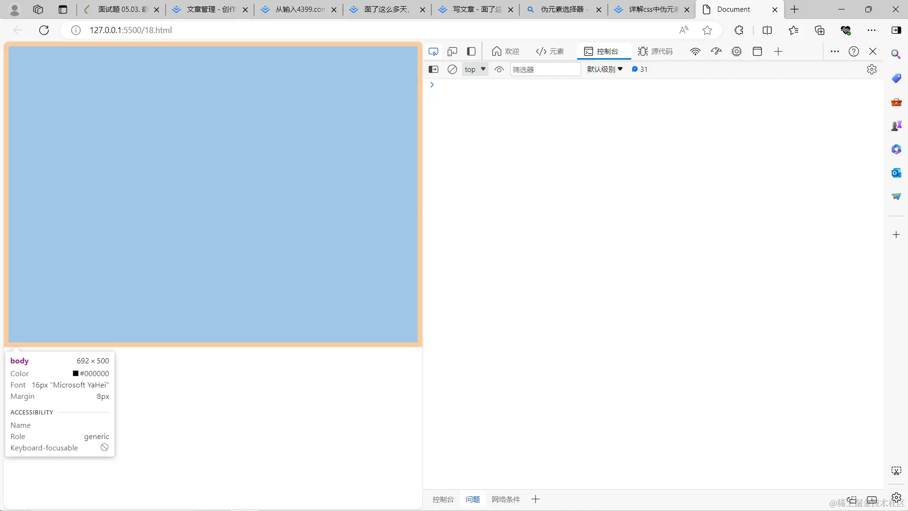908x511 pixels.
Task: Open the browser extensions puzzle icon
Action: tap(739, 30)
